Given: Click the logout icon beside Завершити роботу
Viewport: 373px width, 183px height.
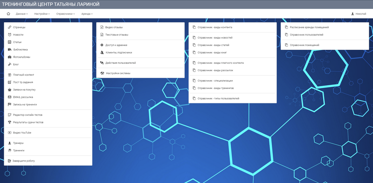Looking at the screenshot, I should tap(9, 161).
